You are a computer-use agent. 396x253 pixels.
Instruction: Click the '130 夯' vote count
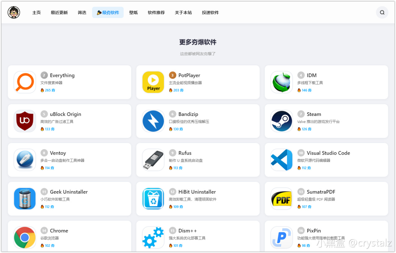point(178,129)
